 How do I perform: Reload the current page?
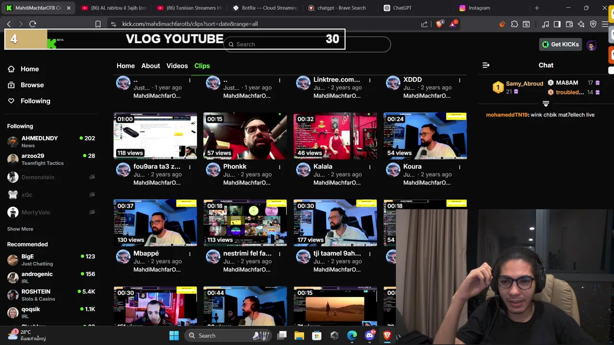pos(33,24)
